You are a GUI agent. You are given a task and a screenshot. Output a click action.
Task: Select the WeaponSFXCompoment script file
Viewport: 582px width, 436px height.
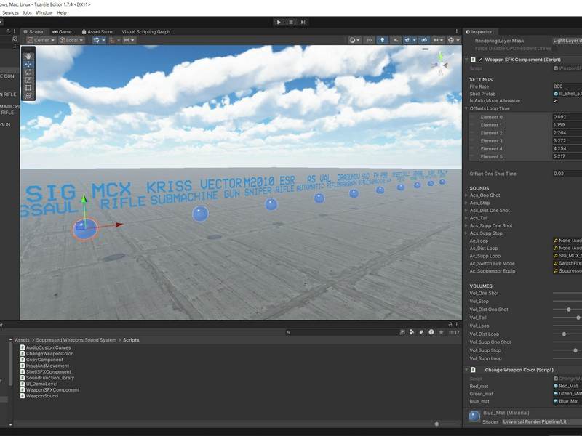point(49,389)
